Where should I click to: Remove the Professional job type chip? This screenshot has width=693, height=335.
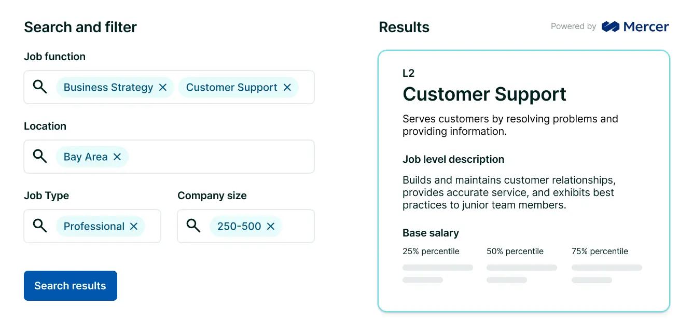coord(134,227)
